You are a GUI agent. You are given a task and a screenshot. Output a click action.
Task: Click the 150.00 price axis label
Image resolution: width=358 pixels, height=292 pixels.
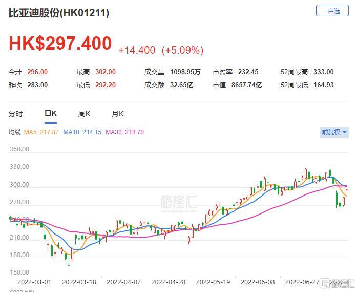click(19, 272)
